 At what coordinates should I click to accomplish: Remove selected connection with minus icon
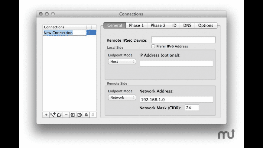[66, 115]
